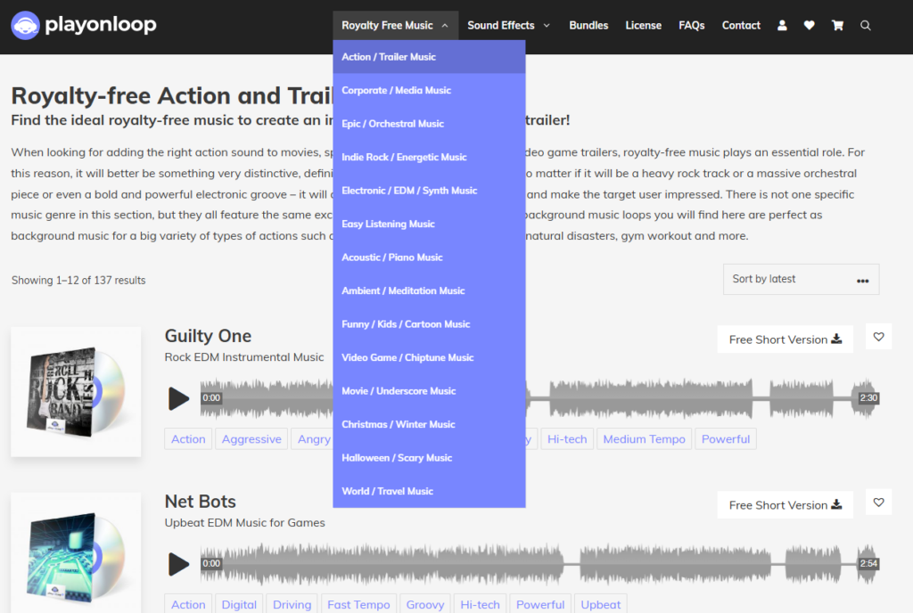
Task: Select Epic / Orchestral Music
Action: click(x=429, y=124)
